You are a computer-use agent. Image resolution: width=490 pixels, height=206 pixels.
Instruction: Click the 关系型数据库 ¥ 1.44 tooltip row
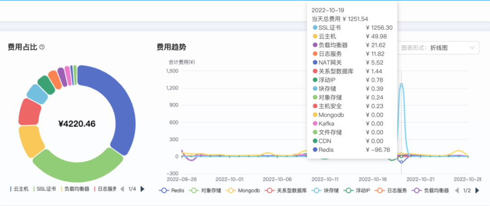[353, 71]
